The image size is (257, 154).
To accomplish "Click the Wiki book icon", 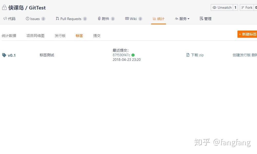I will pos(127,18).
